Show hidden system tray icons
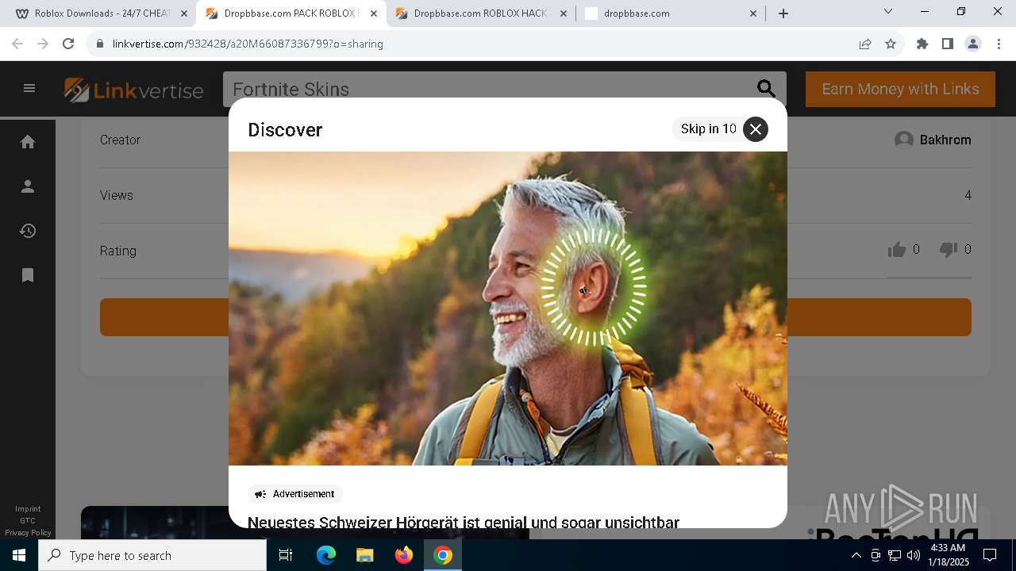 [856, 555]
